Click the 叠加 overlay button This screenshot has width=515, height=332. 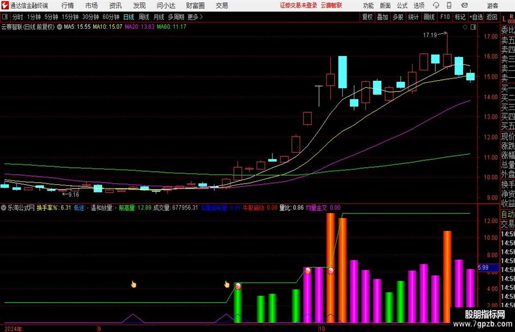[x=383, y=17]
